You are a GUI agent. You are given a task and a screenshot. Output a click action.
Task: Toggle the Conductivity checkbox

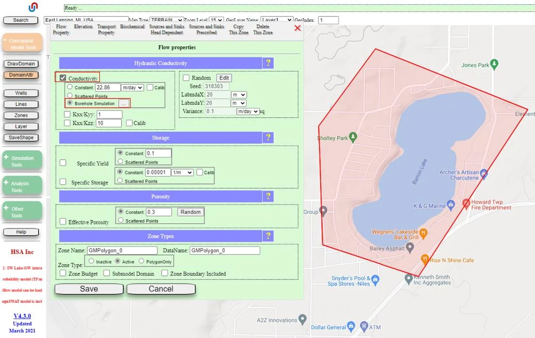(x=63, y=77)
